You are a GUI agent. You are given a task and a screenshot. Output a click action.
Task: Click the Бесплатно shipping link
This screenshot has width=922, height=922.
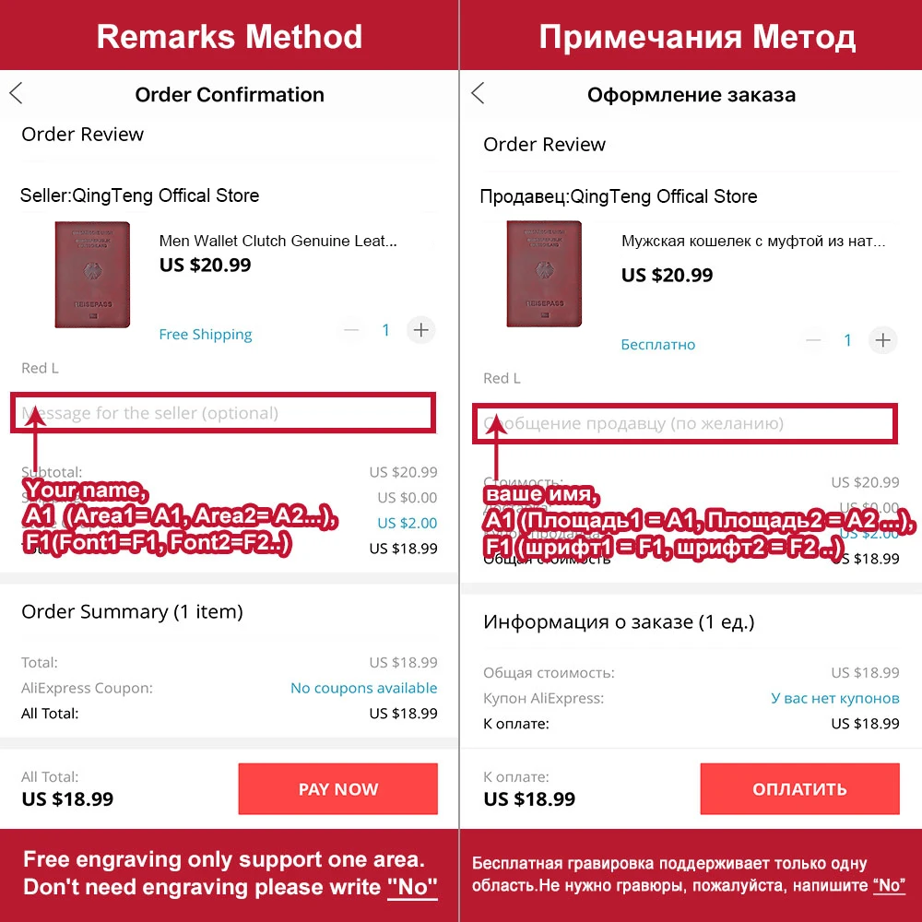(x=658, y=345)
